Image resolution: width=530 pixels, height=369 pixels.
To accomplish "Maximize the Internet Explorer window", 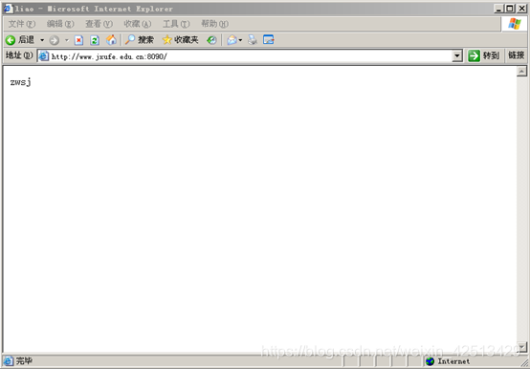I will point(510,9).
